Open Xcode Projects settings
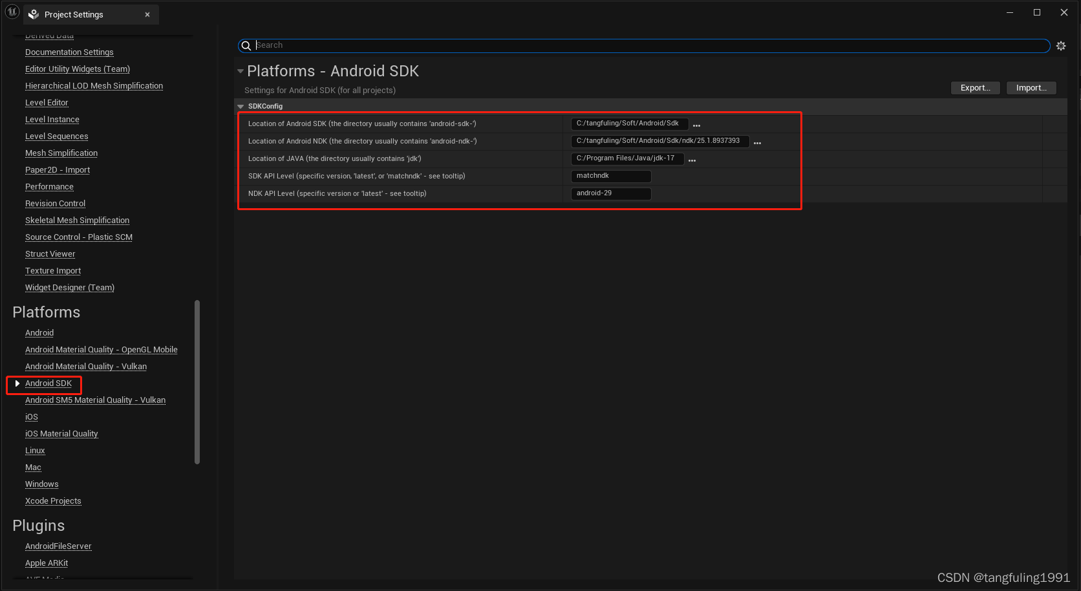The height and width of the screenshot is (591, 1081). (x=53, y=501)
